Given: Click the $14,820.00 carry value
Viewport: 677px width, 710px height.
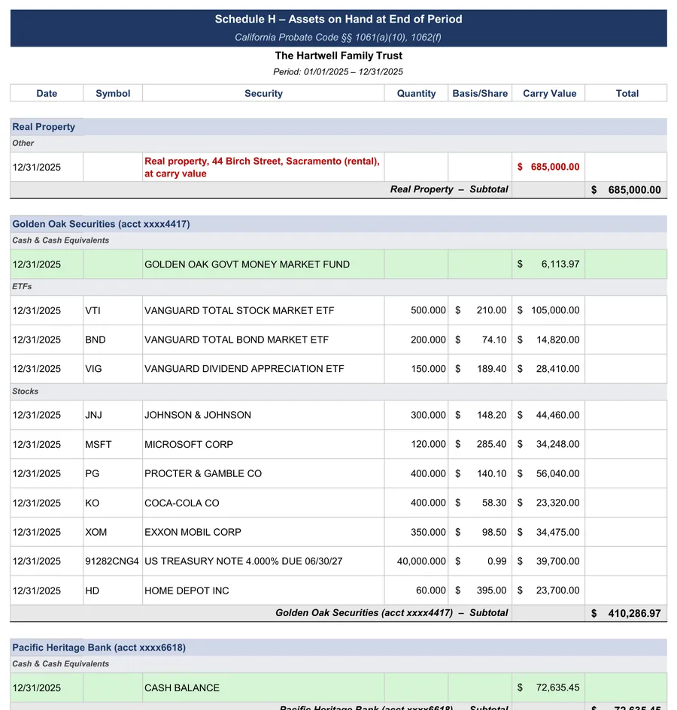Looking at the screenshot, I should coord(548,340).
